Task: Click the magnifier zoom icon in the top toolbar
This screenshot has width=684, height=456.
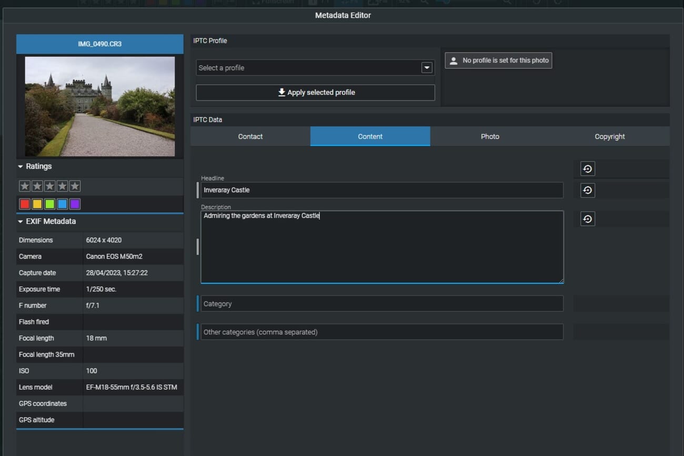Action: (424, 2)
